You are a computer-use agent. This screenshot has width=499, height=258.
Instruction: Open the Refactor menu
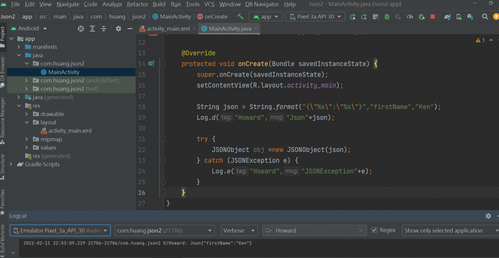coord(137,4)
